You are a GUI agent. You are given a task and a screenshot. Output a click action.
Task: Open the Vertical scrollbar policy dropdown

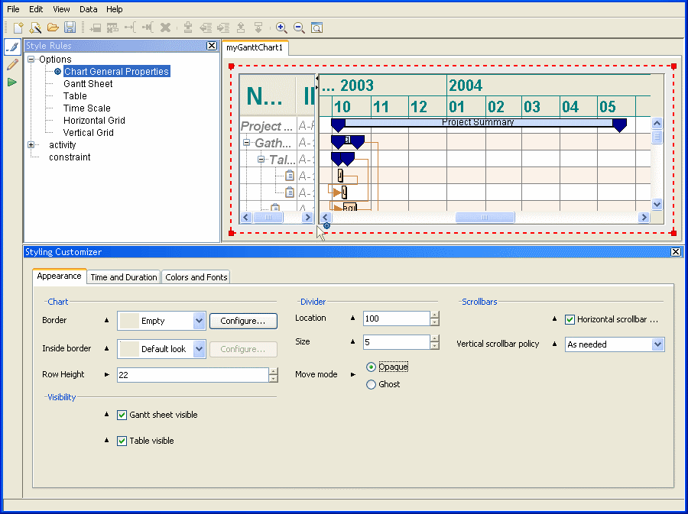[x=657, y=344]
